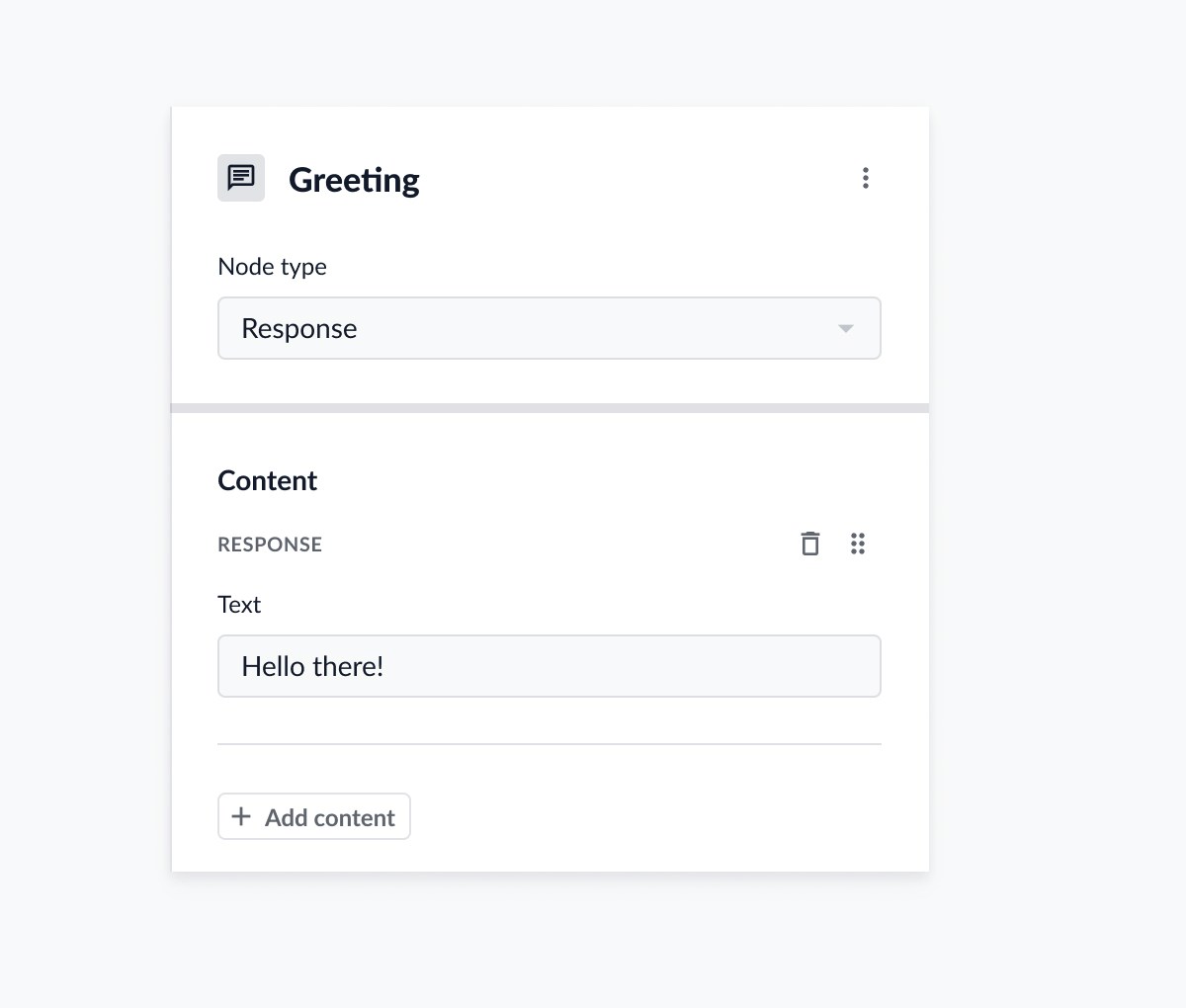The image size is (1186, 1008).
Task: Click the plus icon in Add content
Action: (x=241, y=816)
